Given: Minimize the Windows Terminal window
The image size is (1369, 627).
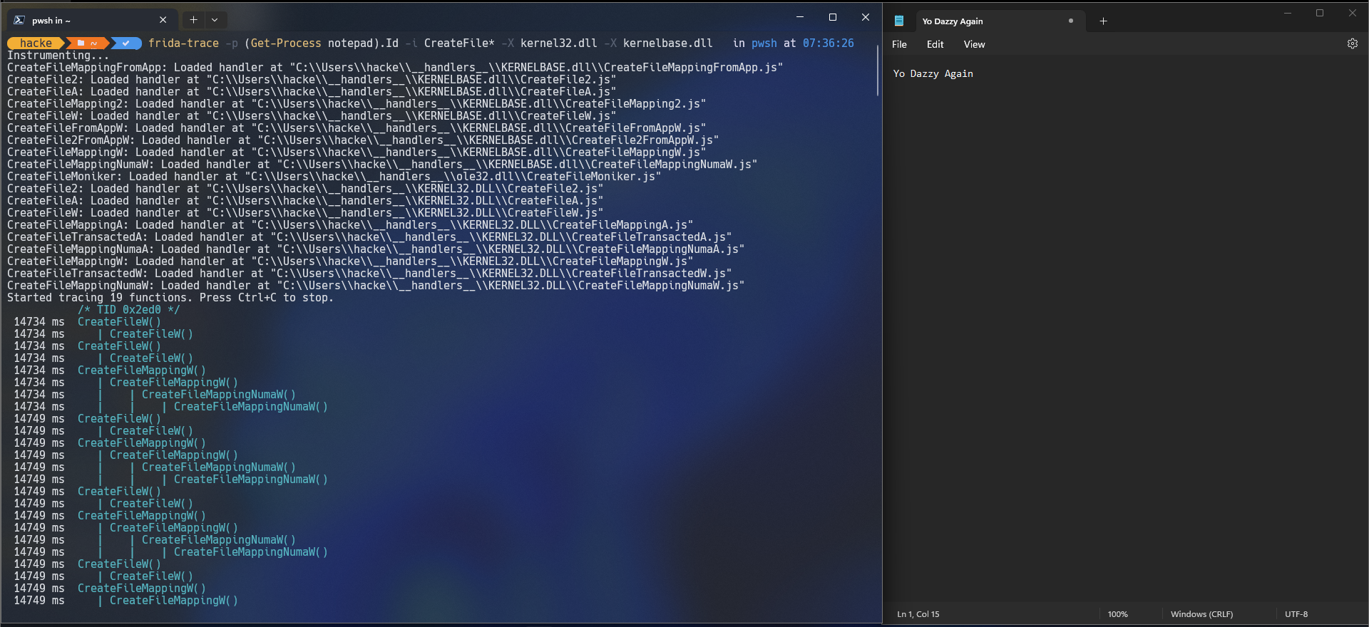Looking at the screenshot, I should (x=800, y=17).
